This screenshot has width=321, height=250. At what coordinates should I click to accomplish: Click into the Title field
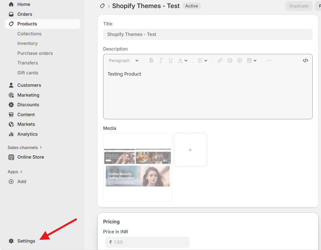(208, 34)
